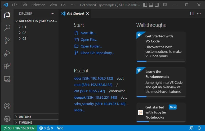Close the Get Started tab
The height and width of the screenshot is (131, 205).
click(x=88, y=14)
